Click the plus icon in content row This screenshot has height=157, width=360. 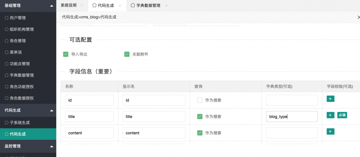330,131
